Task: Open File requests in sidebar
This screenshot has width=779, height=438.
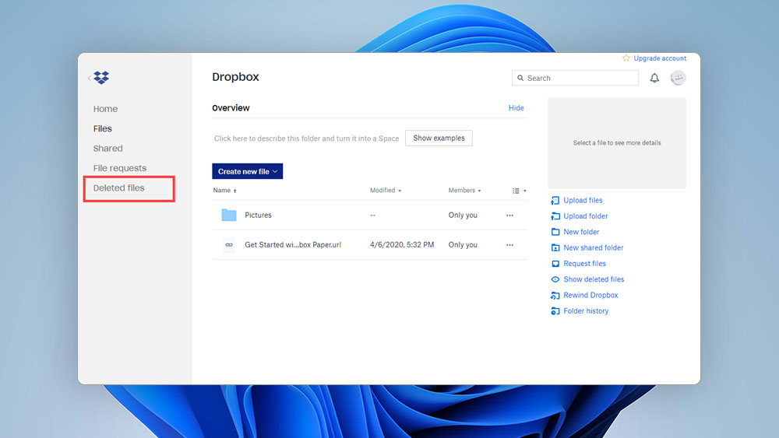Action: click(120, 168)
